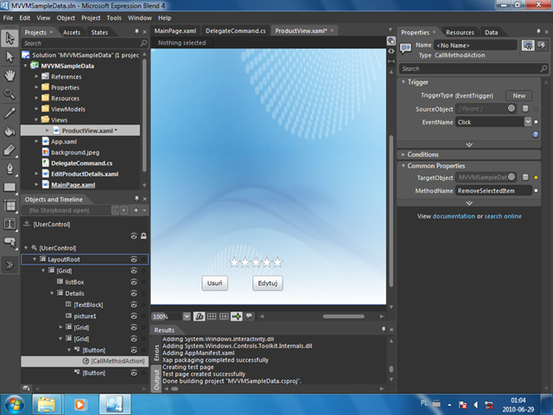Hide the listBox element via eye icon
The image size is (553, 415).
click(134, 282)
